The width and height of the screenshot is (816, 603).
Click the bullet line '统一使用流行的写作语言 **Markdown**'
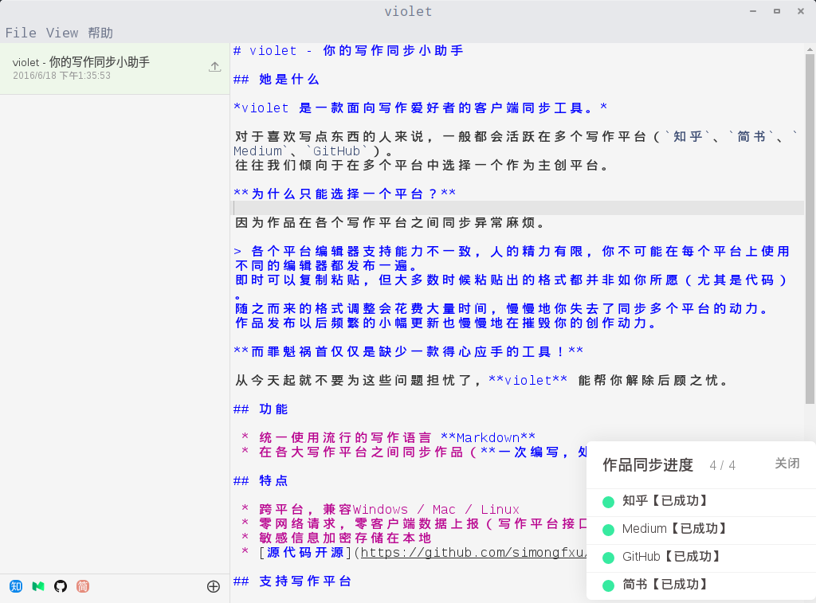click(397, 437)
